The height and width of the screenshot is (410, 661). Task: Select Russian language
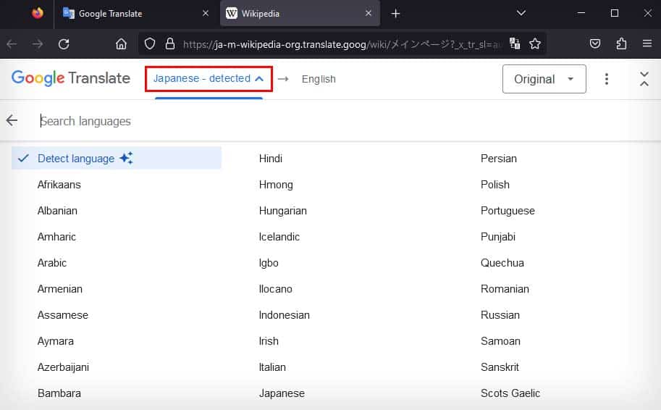pos(500,315)
